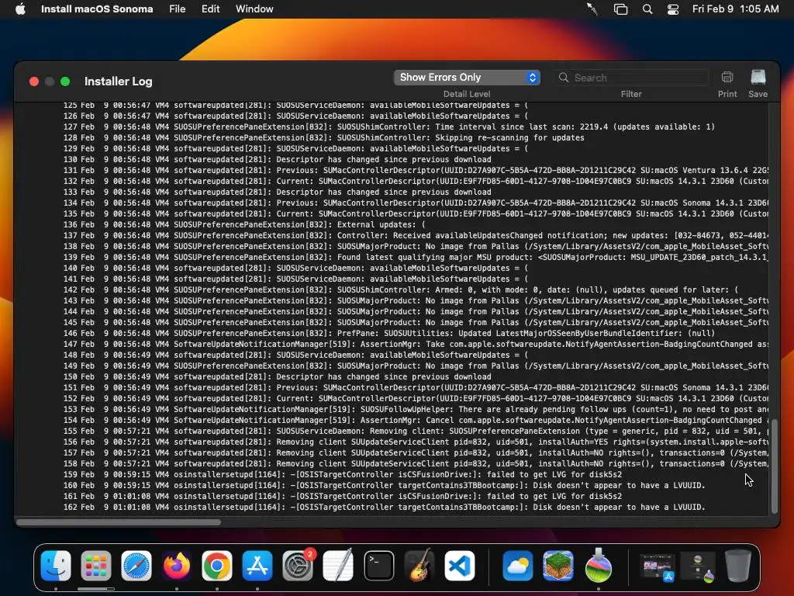This screenshot has width=794, height=596.
Task: Open Finder from the Dock
Action: (56, 566)
